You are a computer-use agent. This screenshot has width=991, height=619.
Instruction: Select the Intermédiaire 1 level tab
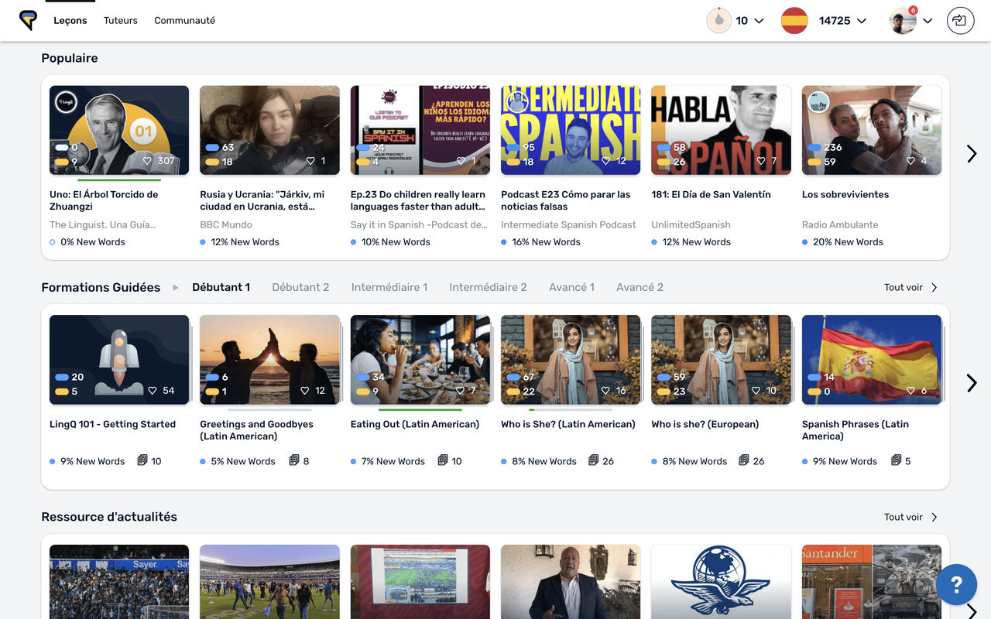(389, 287)
